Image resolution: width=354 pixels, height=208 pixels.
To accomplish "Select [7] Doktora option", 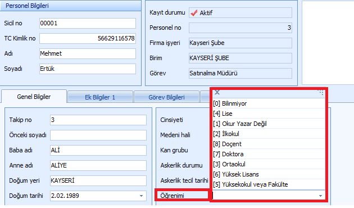I will coord(269,154).
